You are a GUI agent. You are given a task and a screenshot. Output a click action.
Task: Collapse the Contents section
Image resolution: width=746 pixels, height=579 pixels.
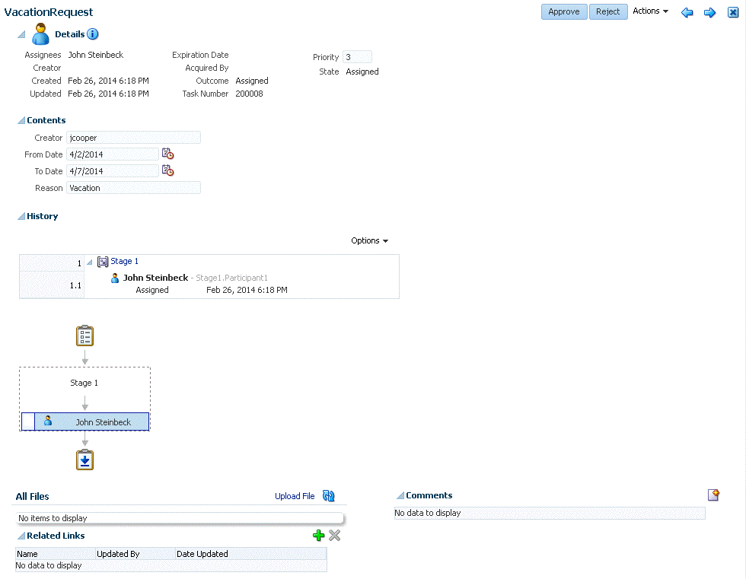click(x=21, y=120)
